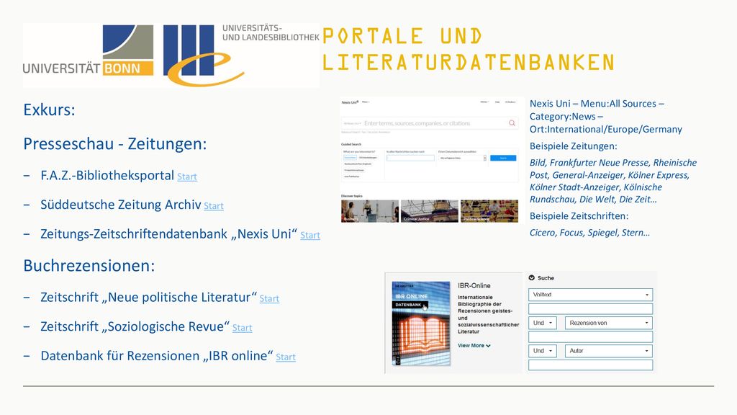This screenshot has height=415, width=737.
Task: Click the Presseschau - Zeitungen: heading
Action: point(115,144)
